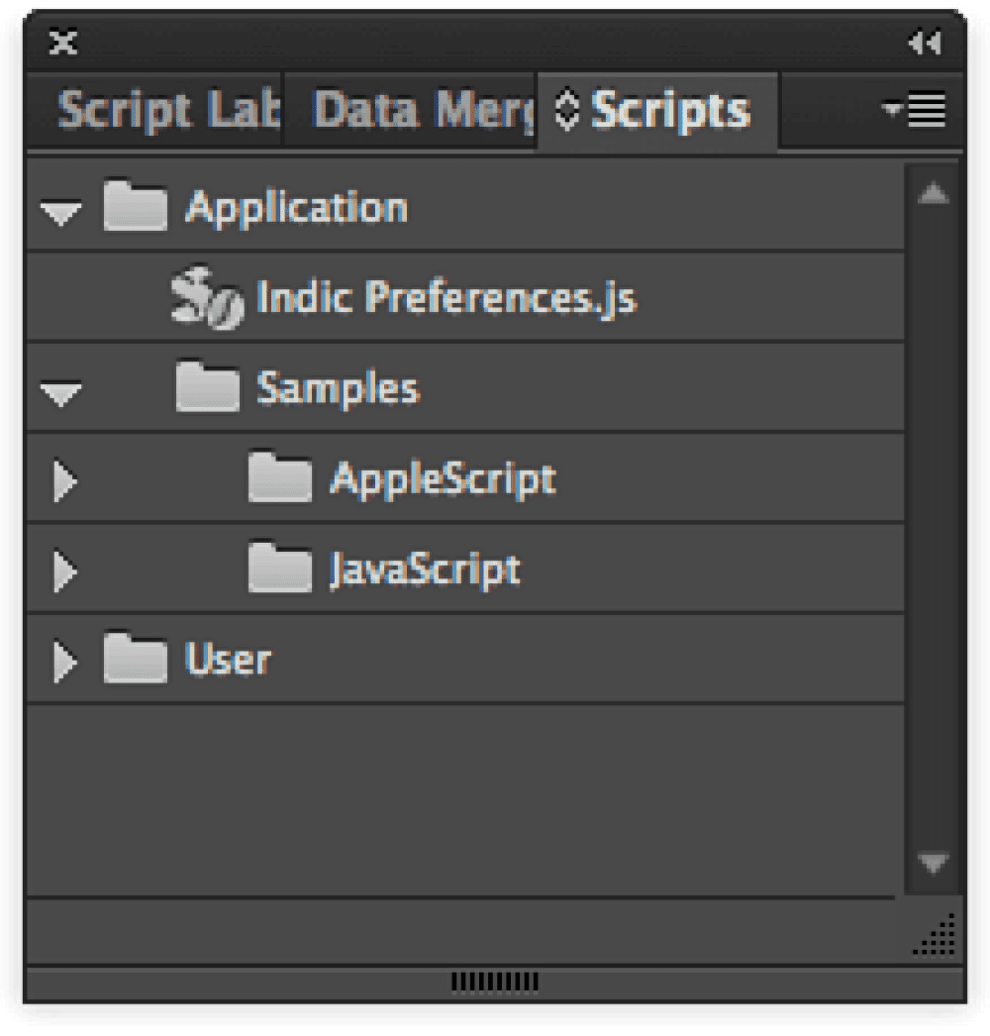Click the Application folder icon
The height and width of the screenshot is (1036, 990).
click(x=135, y=205)
